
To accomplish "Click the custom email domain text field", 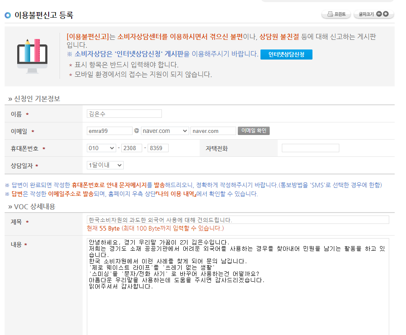I will point(213,131).
